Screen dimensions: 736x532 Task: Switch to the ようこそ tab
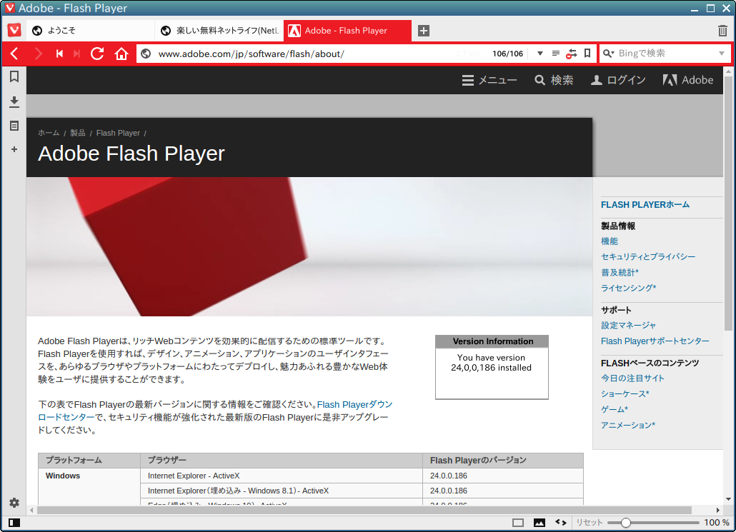(x=90, y=31)
